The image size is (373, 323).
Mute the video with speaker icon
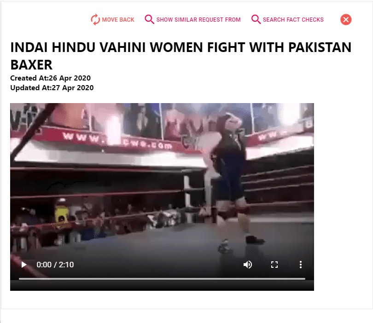[x=248, y=265]
